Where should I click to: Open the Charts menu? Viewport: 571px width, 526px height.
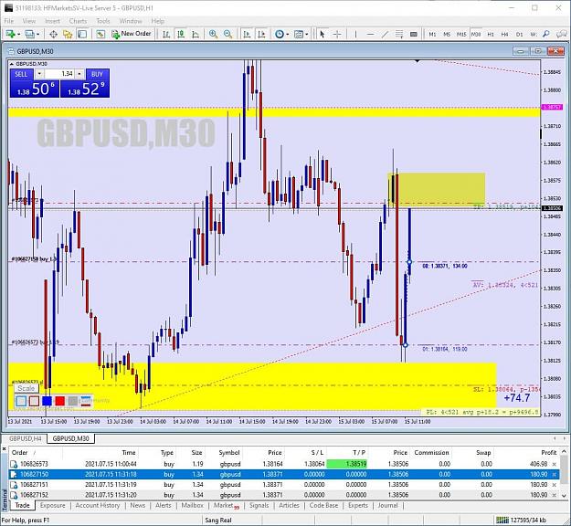[78, 21]
